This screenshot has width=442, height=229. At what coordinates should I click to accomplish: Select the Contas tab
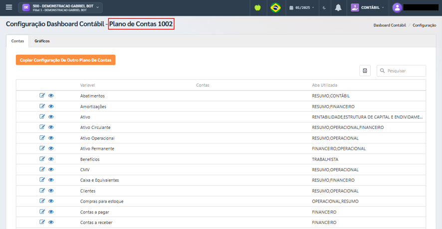point(17,41)
